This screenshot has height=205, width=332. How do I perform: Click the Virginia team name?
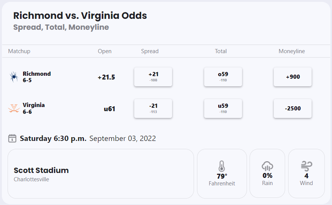34,105
